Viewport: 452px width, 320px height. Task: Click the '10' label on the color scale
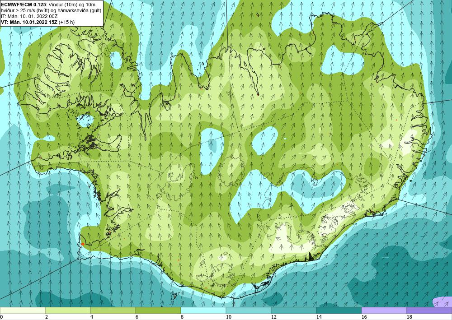[228, 317]
